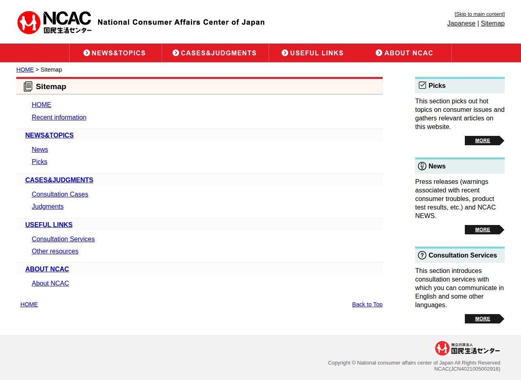The width and height of the screenshot is (521, 380).
Task: Open the Recent information link
Action: [x=59, y=118]
